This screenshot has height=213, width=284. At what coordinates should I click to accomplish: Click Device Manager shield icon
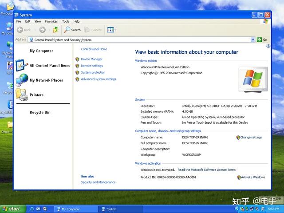point(77,59)
